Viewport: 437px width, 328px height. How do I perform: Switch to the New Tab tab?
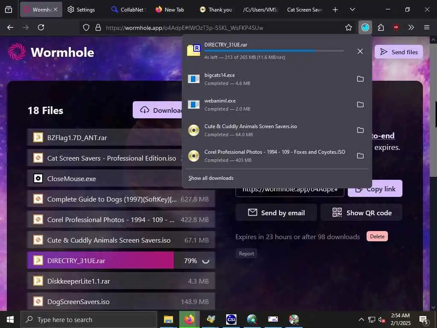[x=170, y=9]
